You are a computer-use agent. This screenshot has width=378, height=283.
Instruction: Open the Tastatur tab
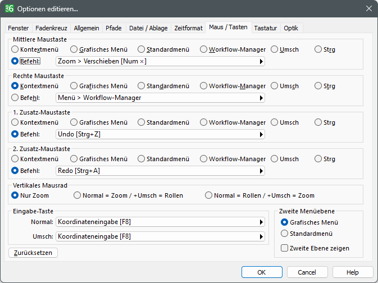[266, 28]
